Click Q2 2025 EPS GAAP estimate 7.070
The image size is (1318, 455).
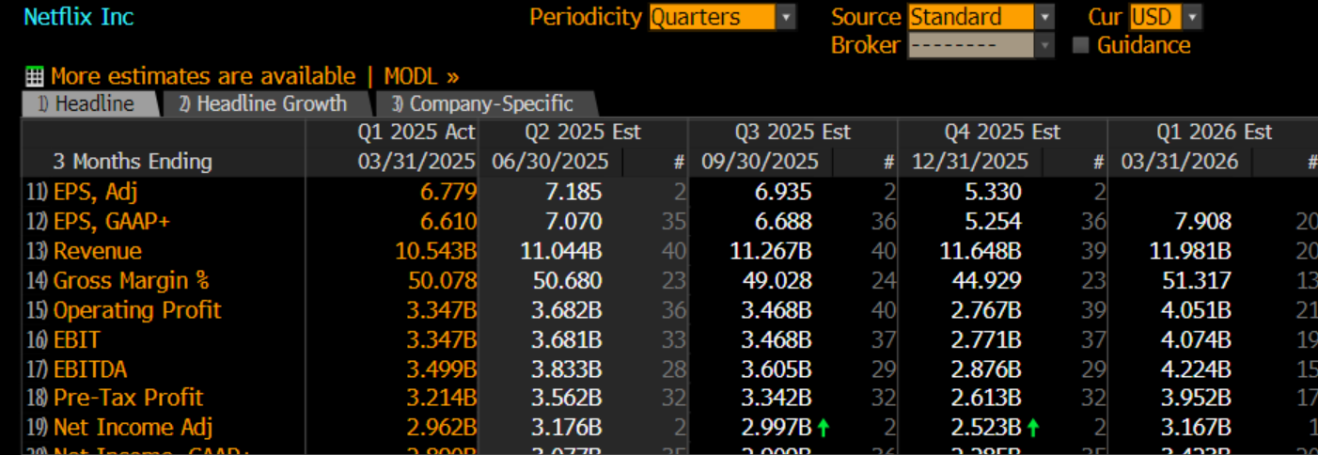573,222
